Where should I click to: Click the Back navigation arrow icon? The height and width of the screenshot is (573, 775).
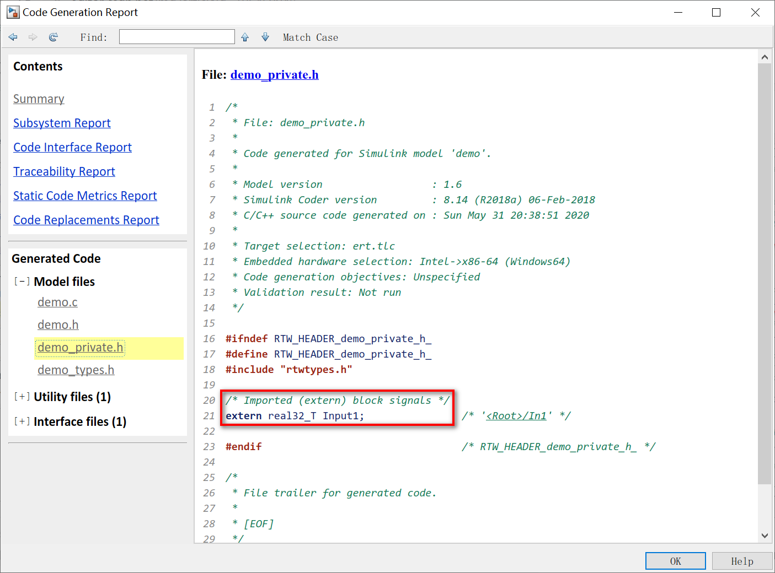[13, 37]
